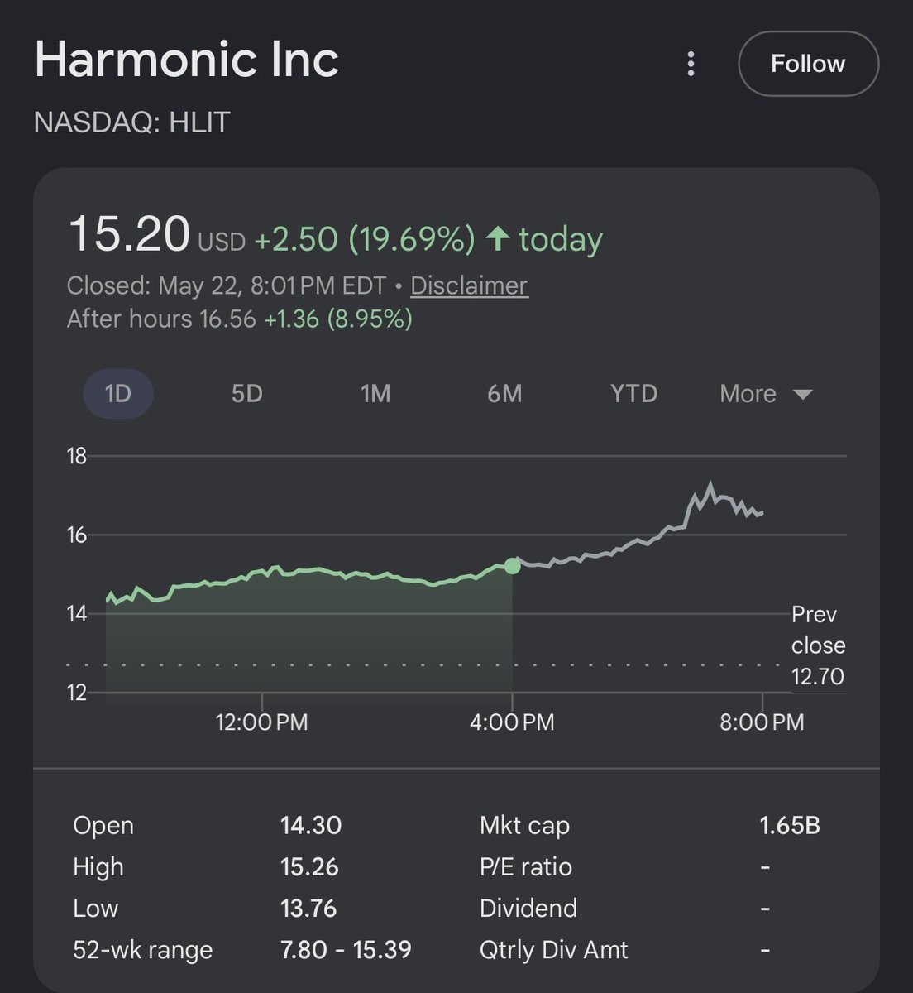Click the Mkt cap value 1.65B

point(790,826)
